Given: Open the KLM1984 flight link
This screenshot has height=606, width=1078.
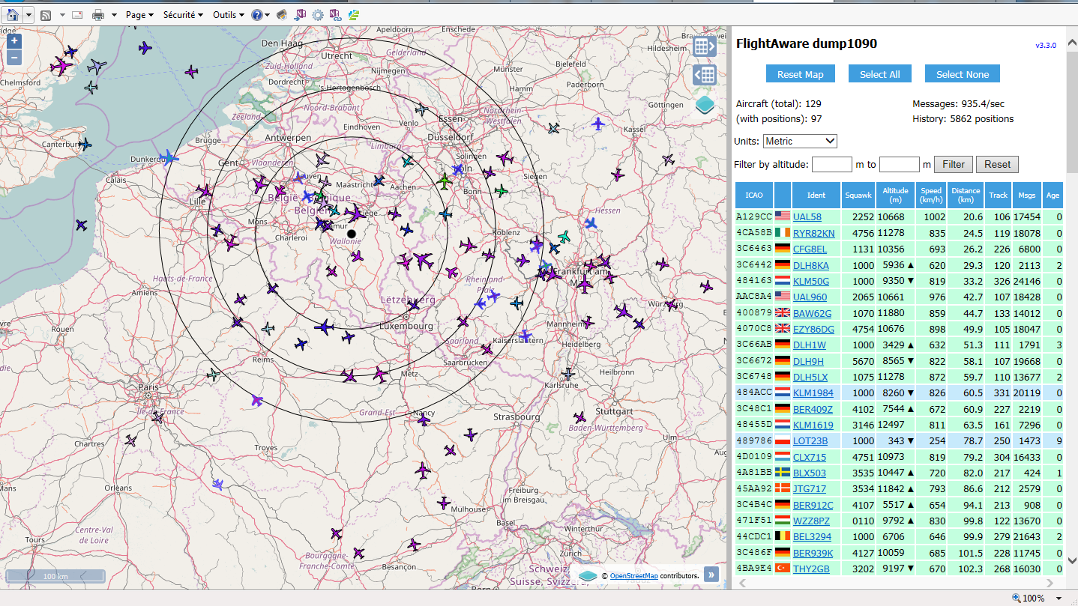Looking at the screenshot, I should click(x=813, y=393).
